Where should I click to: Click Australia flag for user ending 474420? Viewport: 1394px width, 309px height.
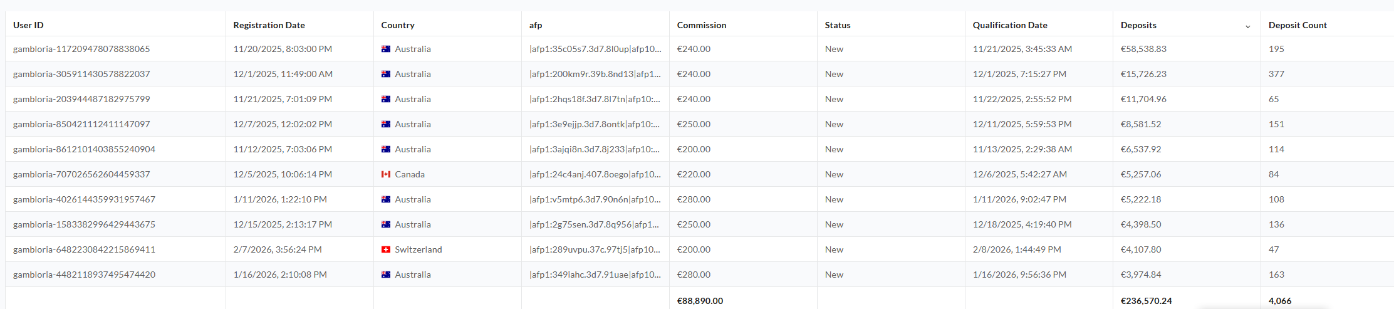coord(386,275)
